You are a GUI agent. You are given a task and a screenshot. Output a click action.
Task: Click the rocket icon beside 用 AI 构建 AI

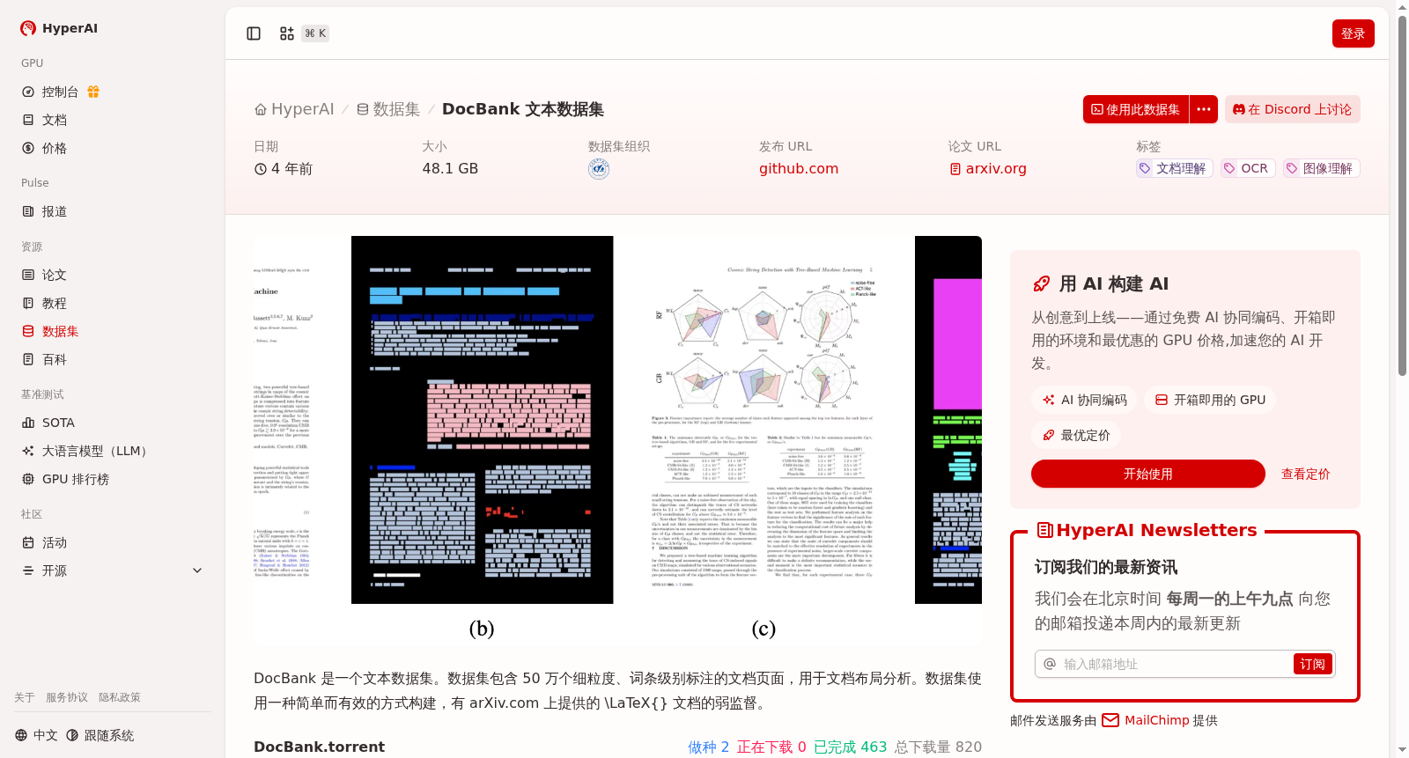pyautogui.click(x=1042, y=283)
